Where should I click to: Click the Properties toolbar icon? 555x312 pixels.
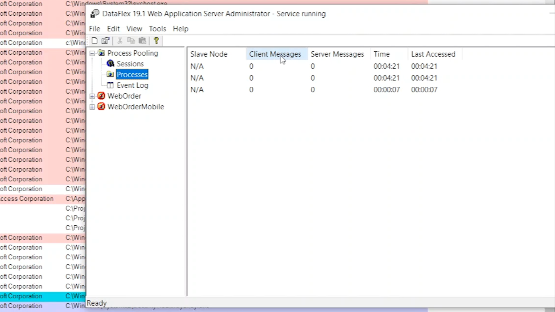(x=106, y=41)
